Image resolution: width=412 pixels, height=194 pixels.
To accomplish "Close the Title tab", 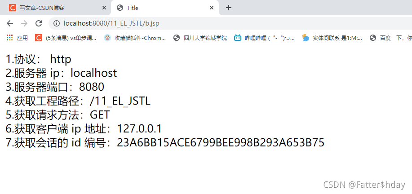I will [x=212, y=8].
